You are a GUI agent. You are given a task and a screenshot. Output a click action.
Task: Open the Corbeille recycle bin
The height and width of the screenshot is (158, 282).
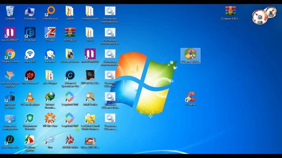click(10, 13)
